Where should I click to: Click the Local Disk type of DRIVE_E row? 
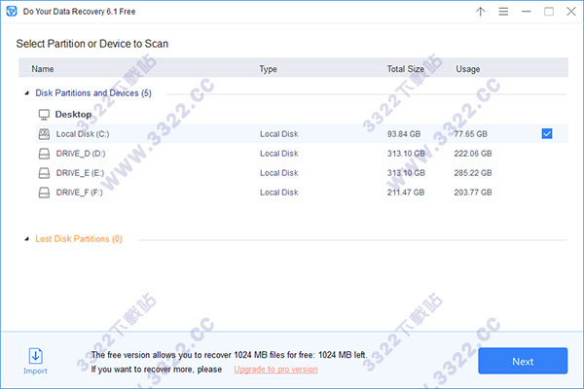pos(279,173)
